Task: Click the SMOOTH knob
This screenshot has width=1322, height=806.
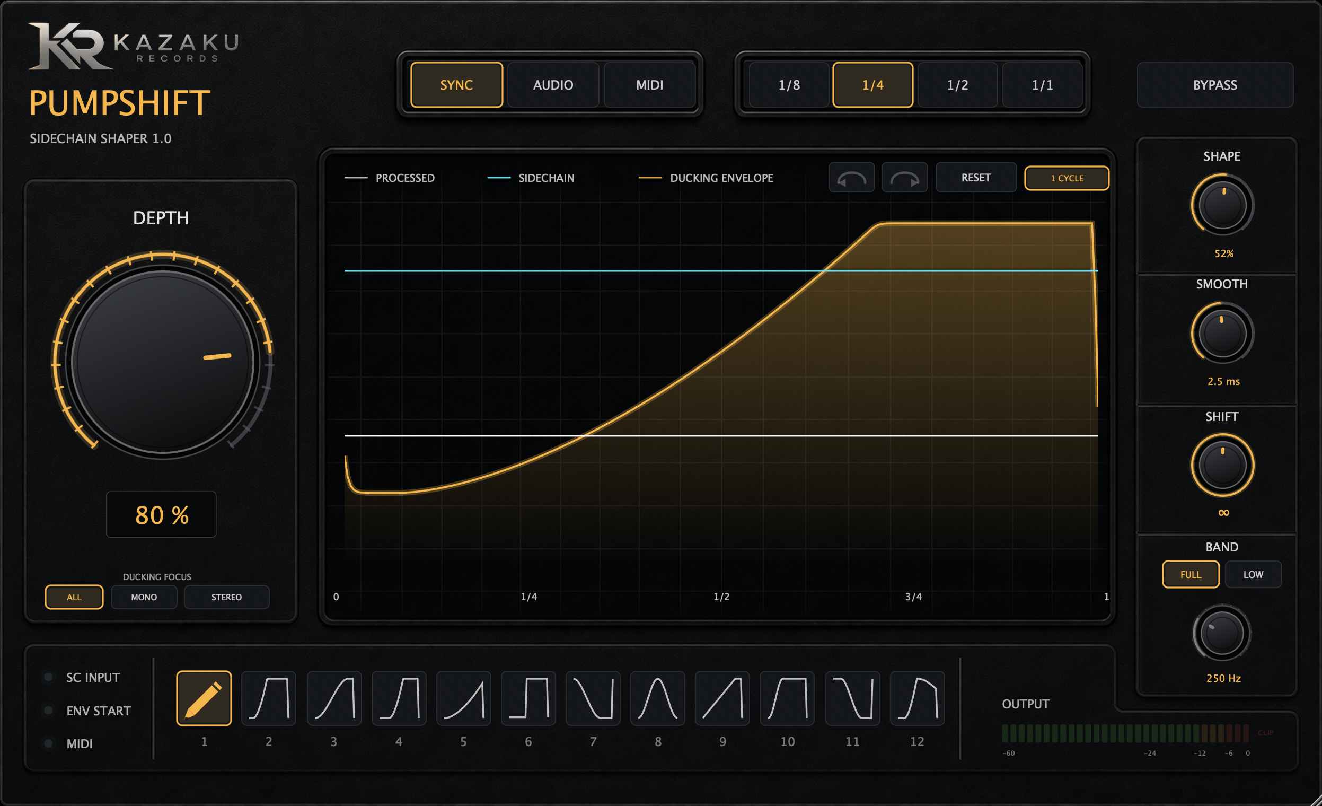Action: (x=1222, y=333)
